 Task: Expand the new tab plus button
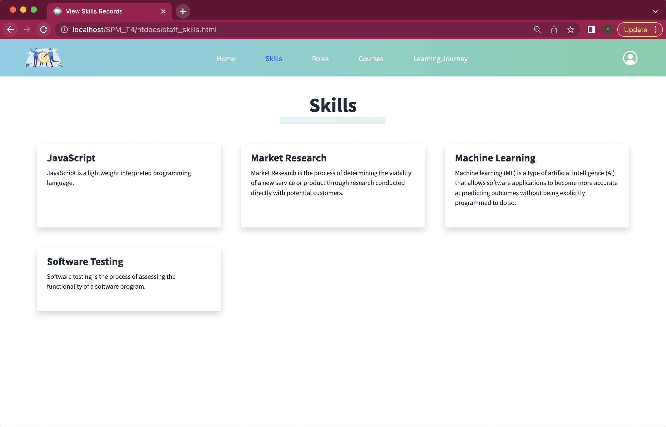pyautogui.click(x=182, y=11)
